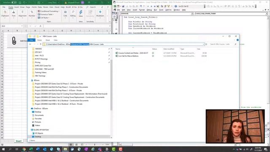Click the Refresh icon beside address bar
The width and height of the screenshot is (270, 152).
206,44
